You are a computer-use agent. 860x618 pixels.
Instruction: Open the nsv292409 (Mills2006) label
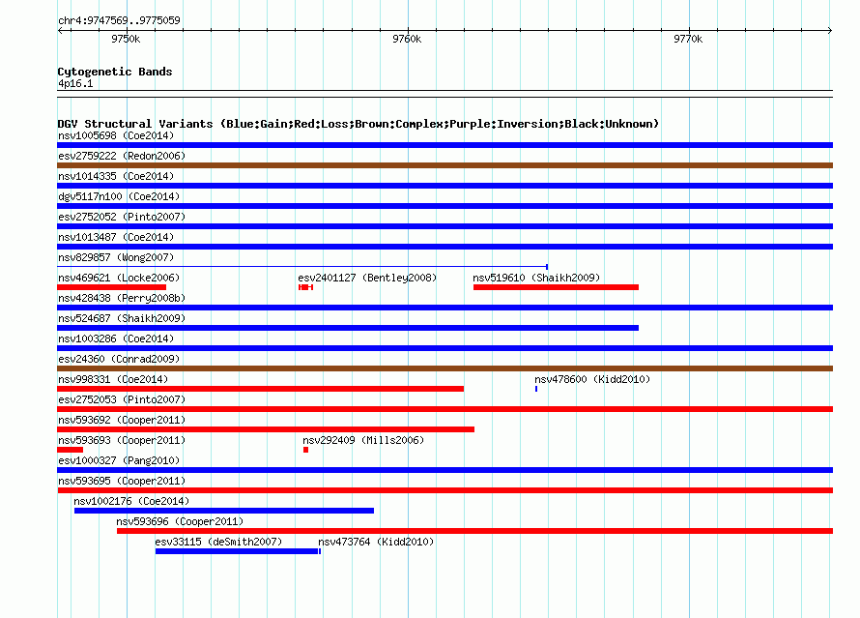pyautogui.click(x=363, y=440)
